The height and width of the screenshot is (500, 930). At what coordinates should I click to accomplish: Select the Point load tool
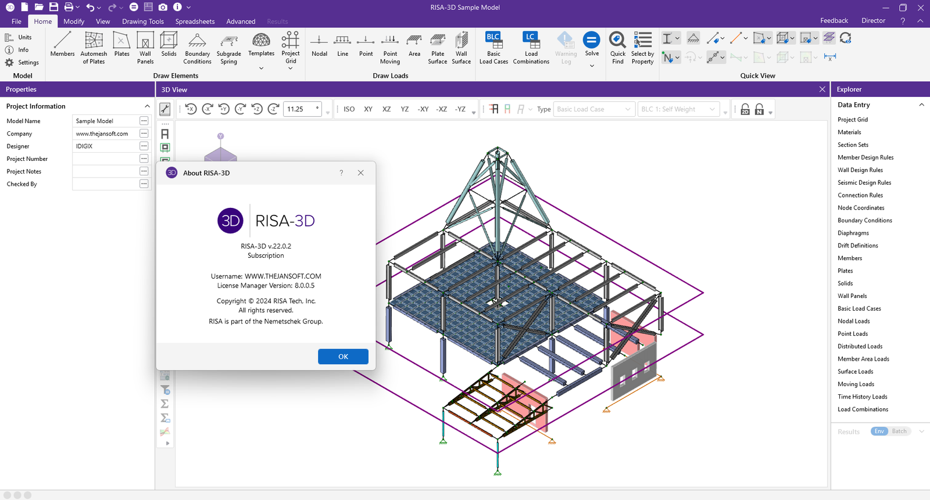click(x=366, y=45)
